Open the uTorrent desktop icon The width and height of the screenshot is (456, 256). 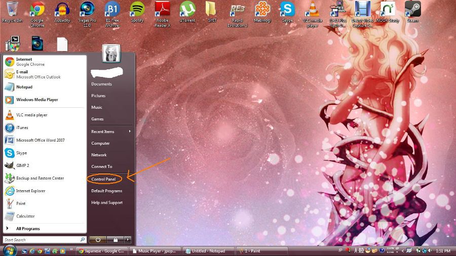188,10
